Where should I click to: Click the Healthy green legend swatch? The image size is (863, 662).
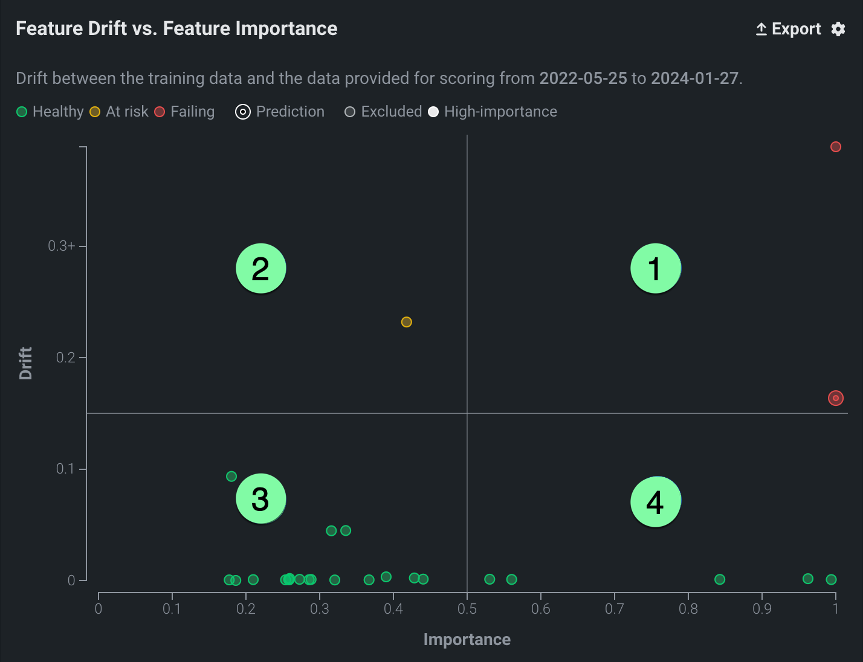tap(22, 112)
